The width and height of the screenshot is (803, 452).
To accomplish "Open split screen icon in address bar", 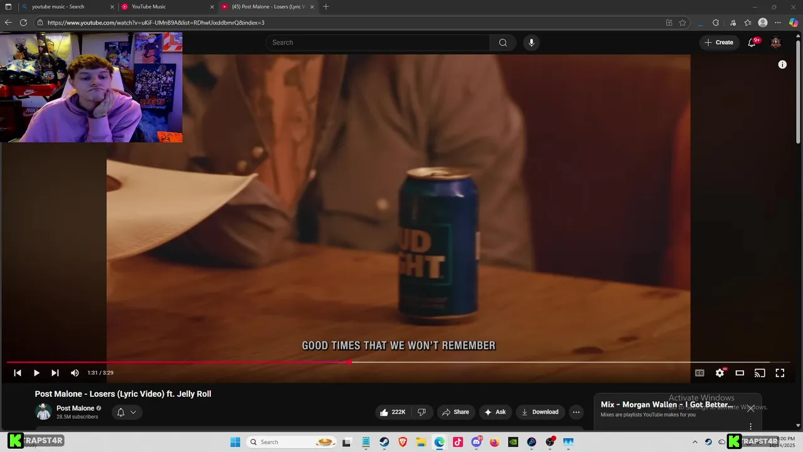I will pos(669,23).
